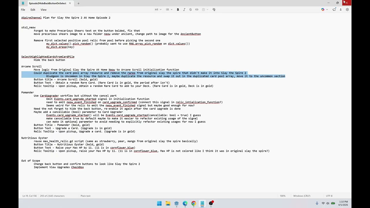The image size is (370, 208).
Task: Click 'Button Title - Nutritious Oyster' line
Action: pyautogui.click(x=69, y=144)
